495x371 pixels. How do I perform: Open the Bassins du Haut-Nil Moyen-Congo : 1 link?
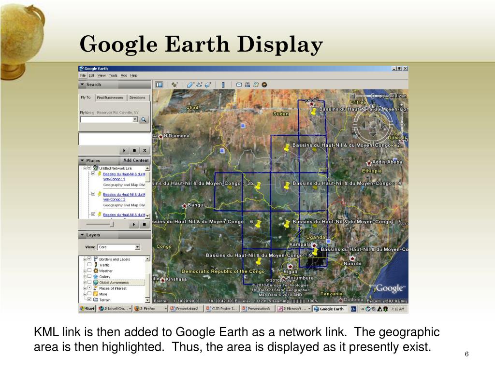tap(124, 176)
